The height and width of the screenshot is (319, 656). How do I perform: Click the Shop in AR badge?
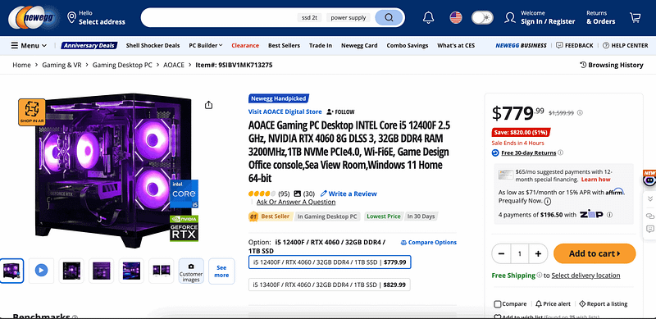(32, 112)
